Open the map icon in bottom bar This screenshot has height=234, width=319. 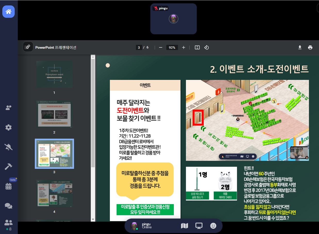[185, 226]
